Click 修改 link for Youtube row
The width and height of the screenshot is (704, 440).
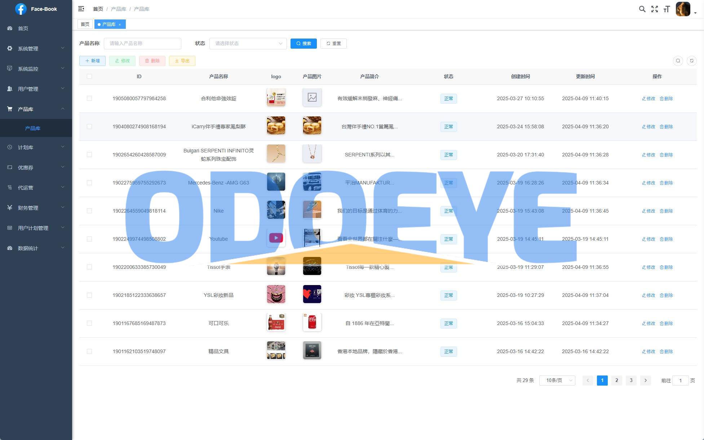tap(648, 239)
